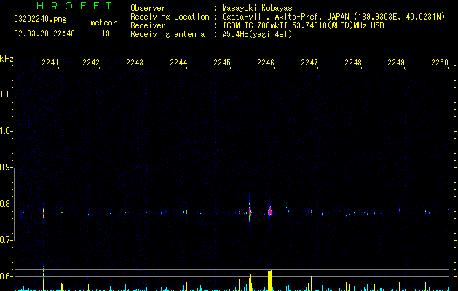Click the 2241 time marker
Image resolution: width=458 pixels, height=291 pixels.
pyautogui.click(x=50, y=63)
